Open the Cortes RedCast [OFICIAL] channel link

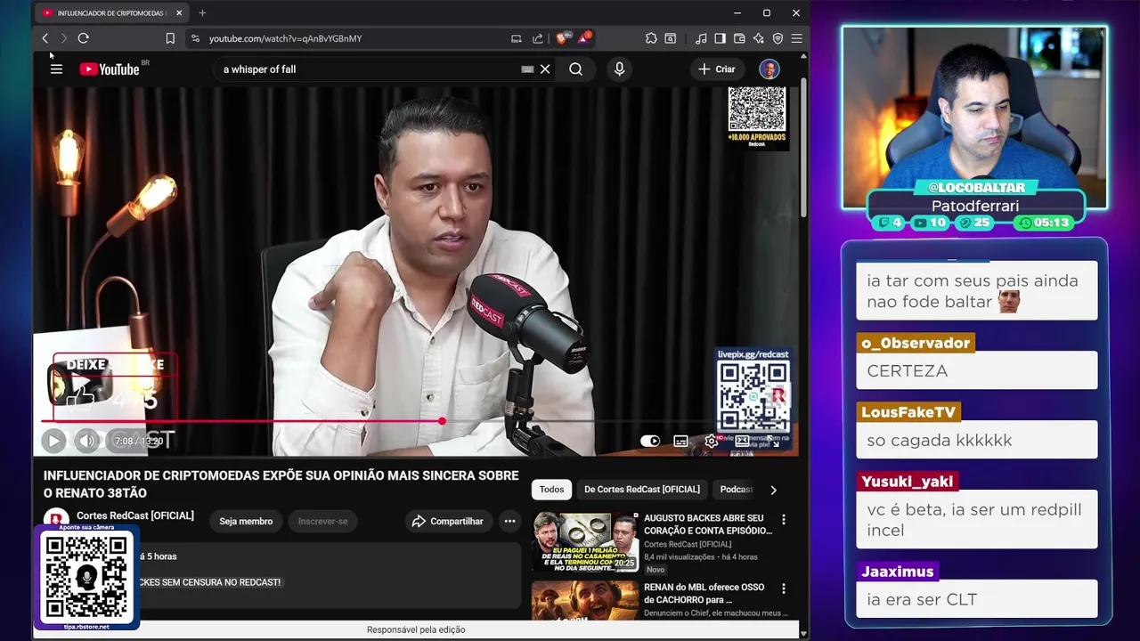click(x=135, y=515)
